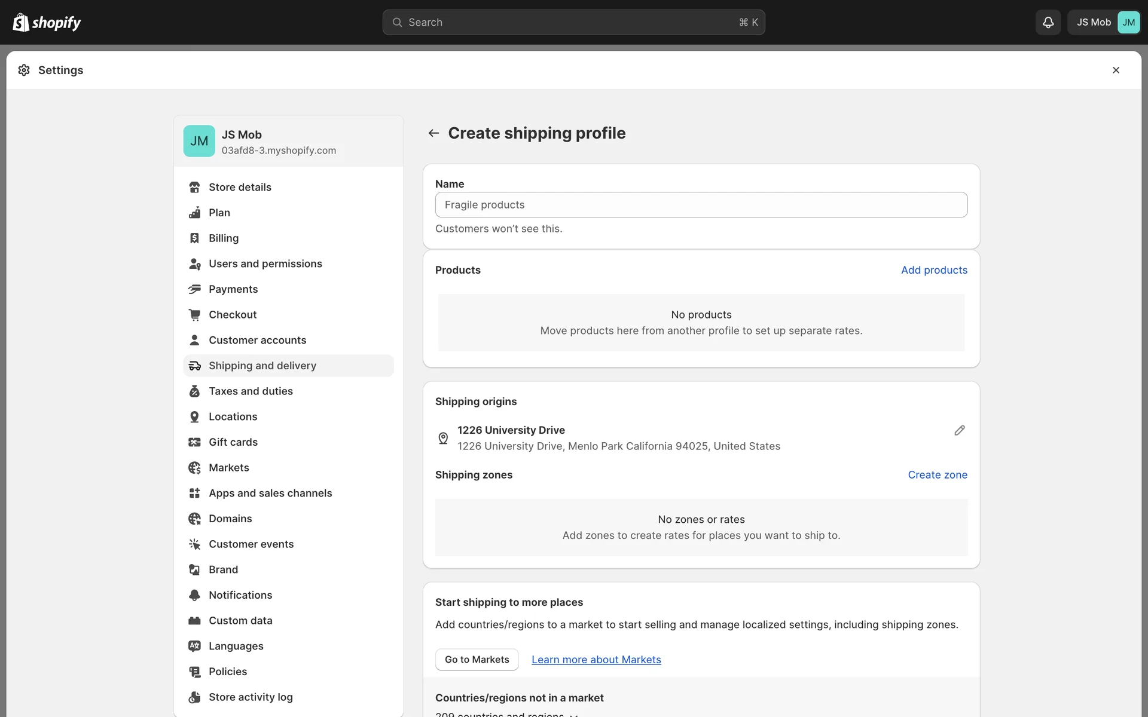Open the Payments settings section
The width and height of the screenshot is (1148, 717).
tap(233, 289)
